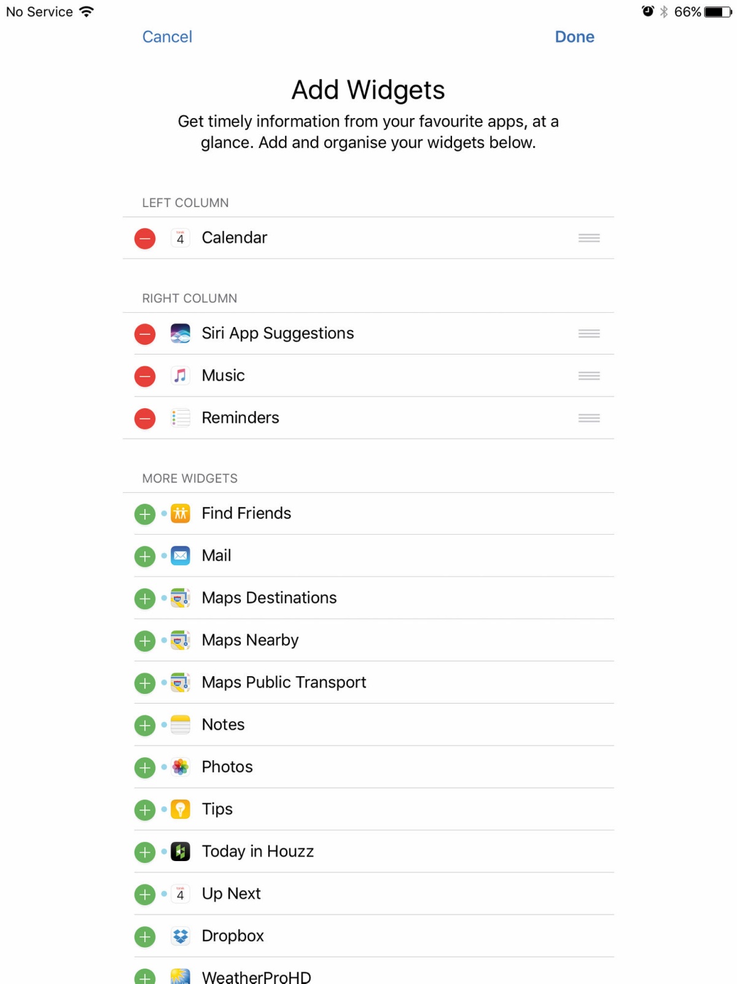Add the Find Friends widget

[145, 514]
